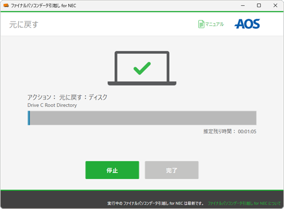The image size is (284, 209).
Task: Click the AOS logo
Action: point(247,24)
